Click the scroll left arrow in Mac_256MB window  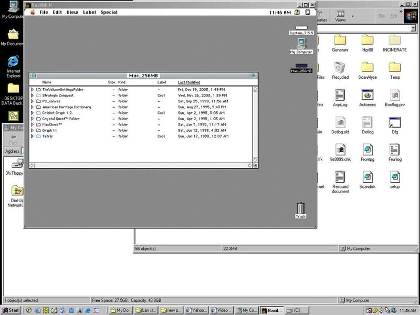(x=31, y=165)
